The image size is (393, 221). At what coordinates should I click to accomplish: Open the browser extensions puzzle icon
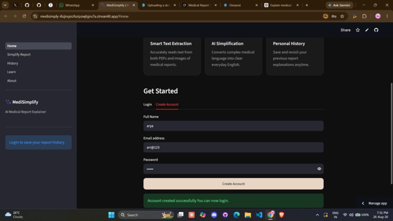[x=364, y=16]
